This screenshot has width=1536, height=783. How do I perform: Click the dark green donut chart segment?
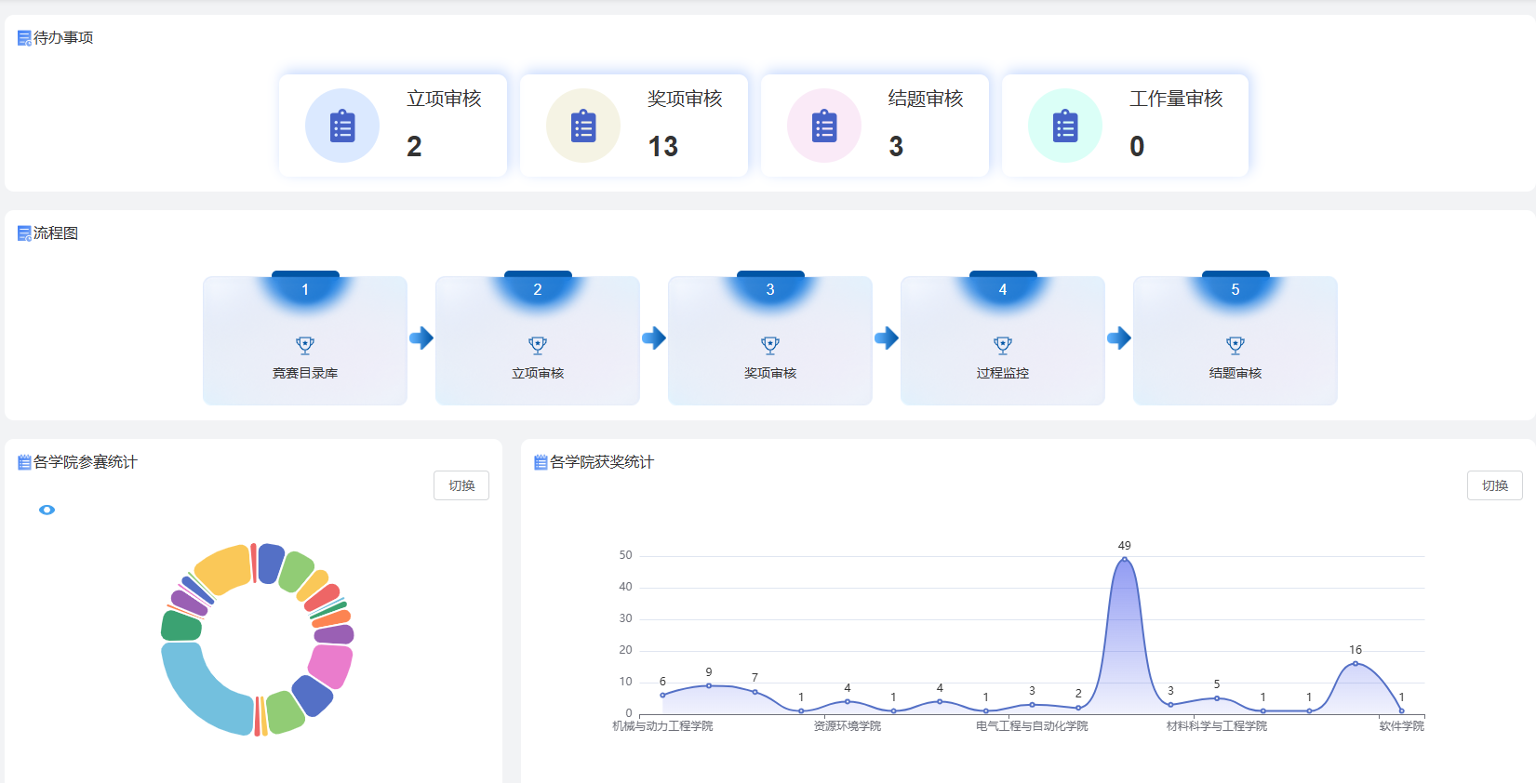click(181, 626)
